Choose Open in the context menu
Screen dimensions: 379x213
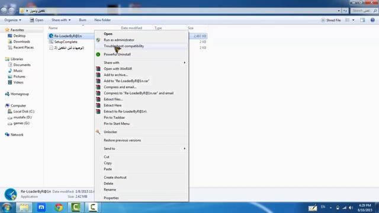click(x=108, y=34)
